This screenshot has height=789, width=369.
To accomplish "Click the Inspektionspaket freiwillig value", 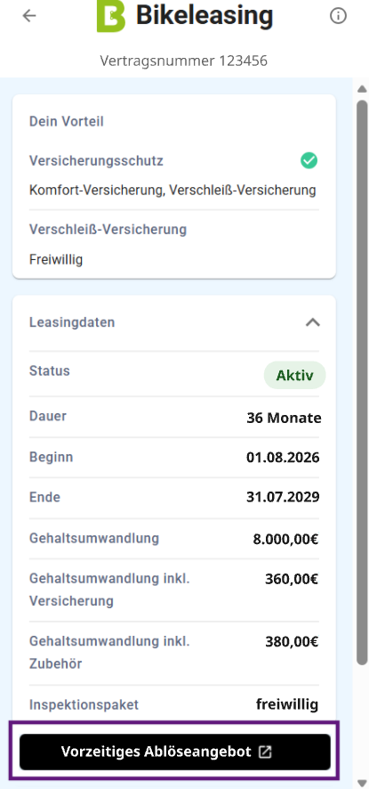I will 287,704.
